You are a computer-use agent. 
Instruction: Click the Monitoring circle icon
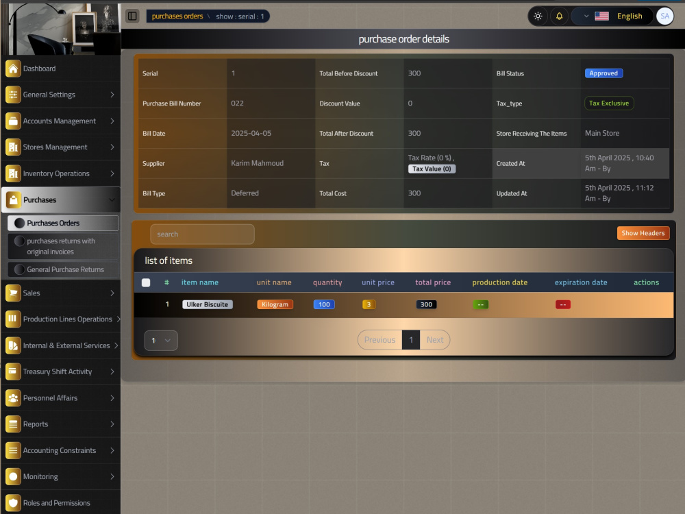click(x=13, y=476)
